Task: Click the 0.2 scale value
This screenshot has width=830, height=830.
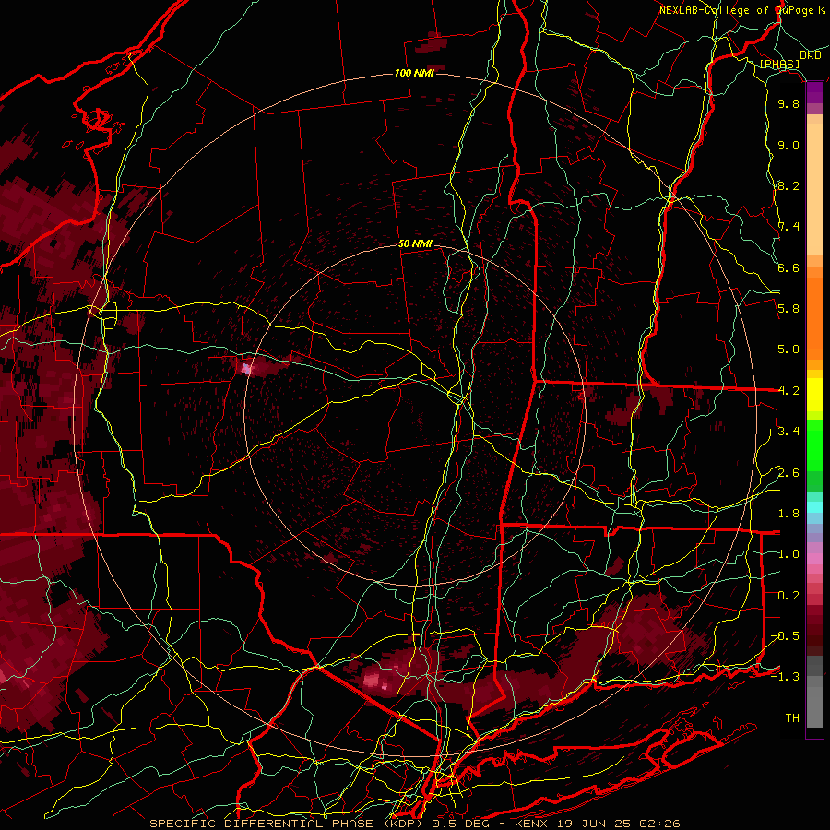Action: (788, 596)
